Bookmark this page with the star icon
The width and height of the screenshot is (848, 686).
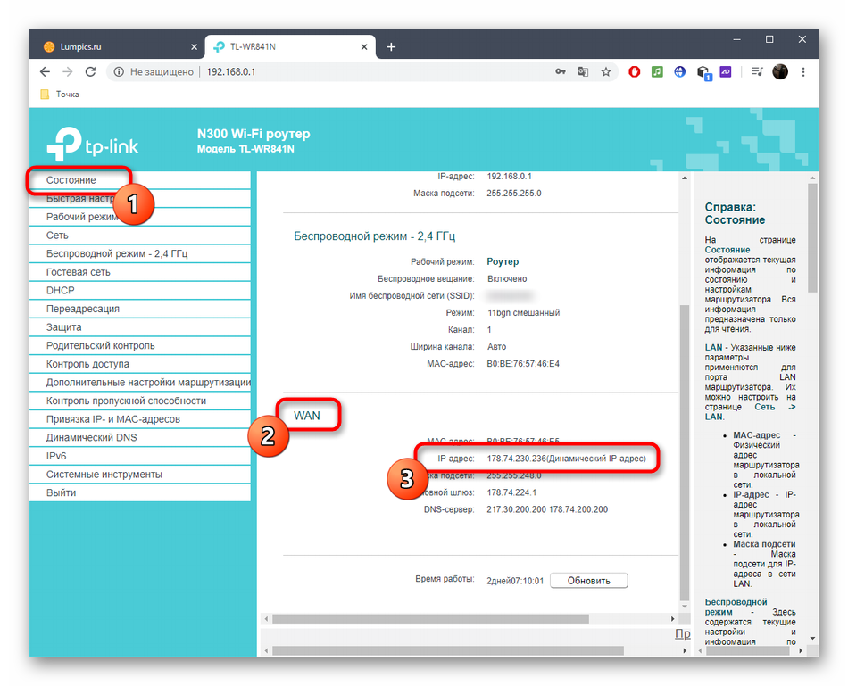click(x=606, y=72)
